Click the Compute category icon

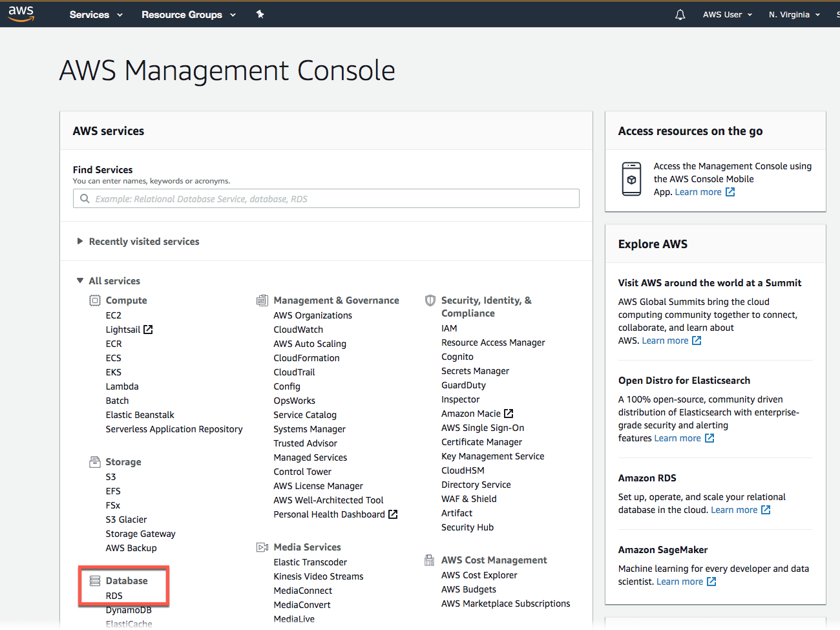pyautogui.click(x=95, y=300)
